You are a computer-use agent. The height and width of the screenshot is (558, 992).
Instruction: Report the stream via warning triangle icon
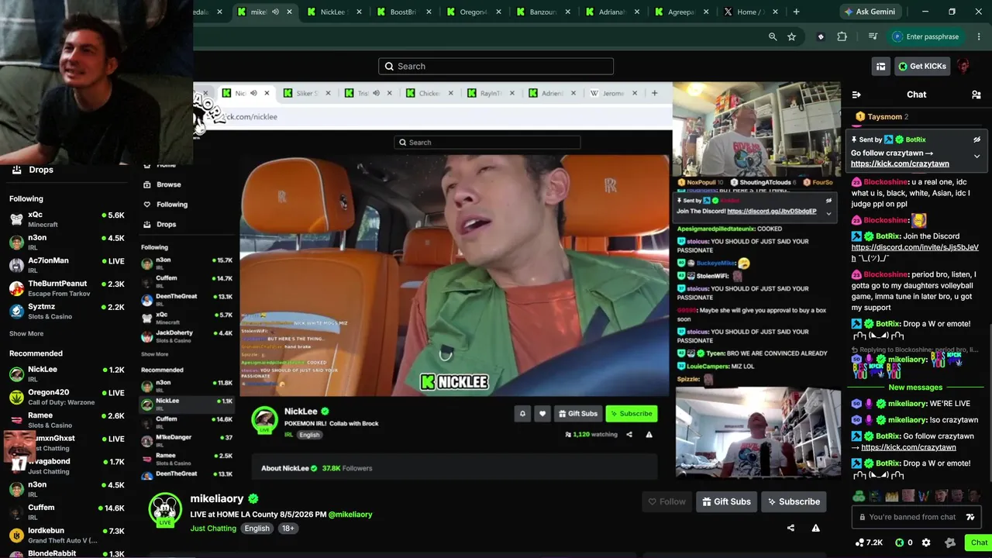pyautogui.click(x=815, y=528)
